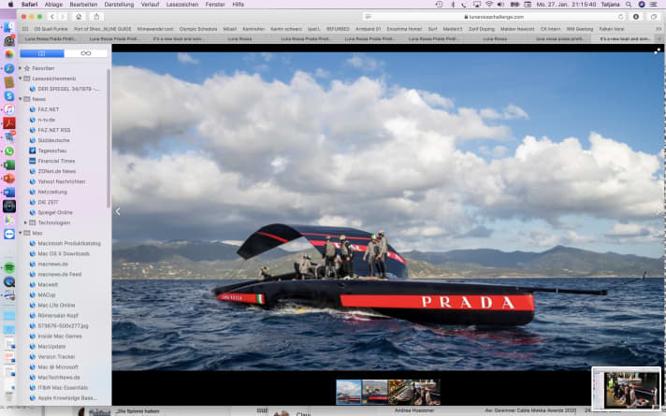Image resolution: width=666 pixels, height=416 pixels.
Task: Select the first gallery thumbnail
Action: [x=349, y=393]
